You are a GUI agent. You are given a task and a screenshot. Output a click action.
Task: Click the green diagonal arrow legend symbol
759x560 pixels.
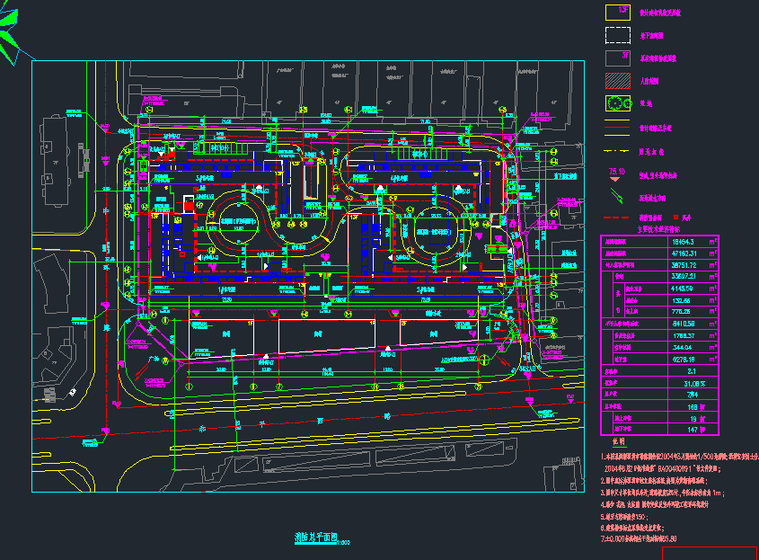618,195
